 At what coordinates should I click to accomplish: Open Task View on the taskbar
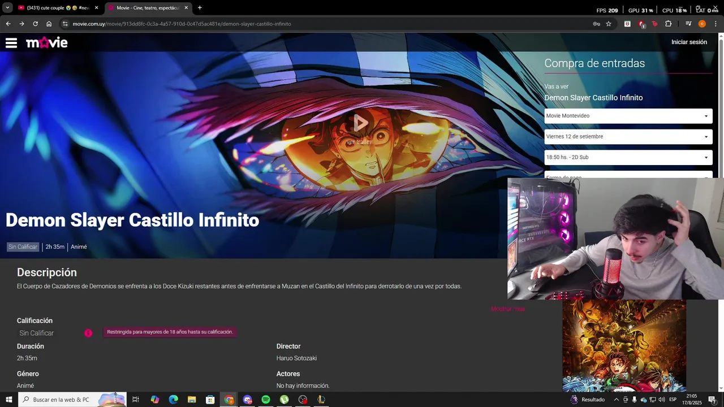136,400
